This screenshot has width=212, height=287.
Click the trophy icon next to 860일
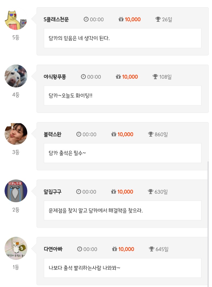point(151,134)
